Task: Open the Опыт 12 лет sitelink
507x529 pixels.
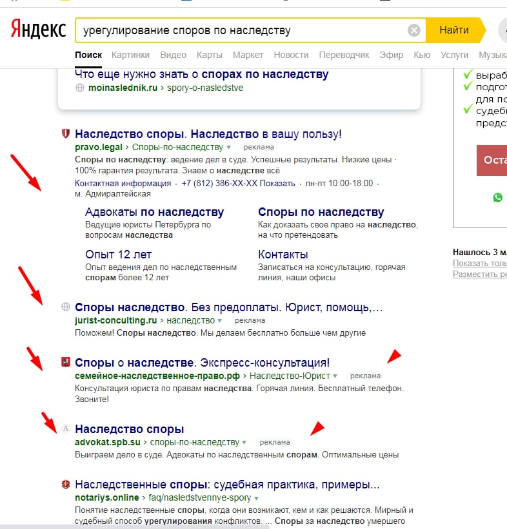Action: point(118,255)
